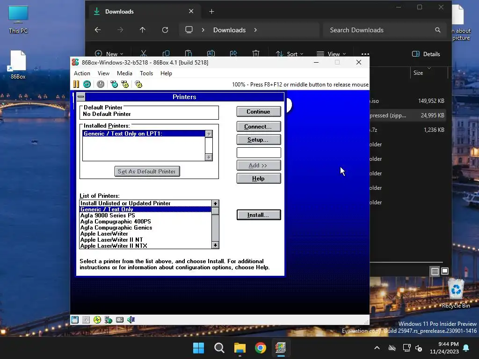This screenshot has width=479, height=359.
Task: Open the Media menu in 86Box
Action: [x=124, y=73]
